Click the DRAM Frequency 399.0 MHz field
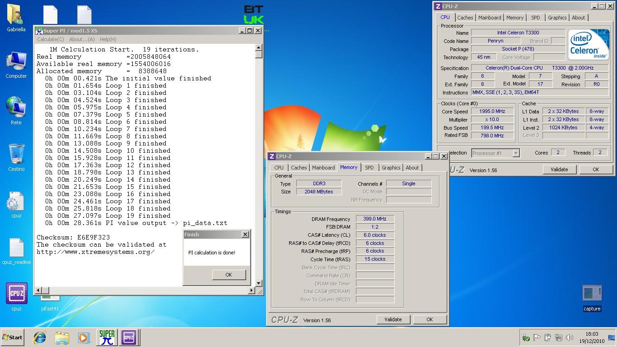Screen dimensions: 617x347 (x=375, y=219)
